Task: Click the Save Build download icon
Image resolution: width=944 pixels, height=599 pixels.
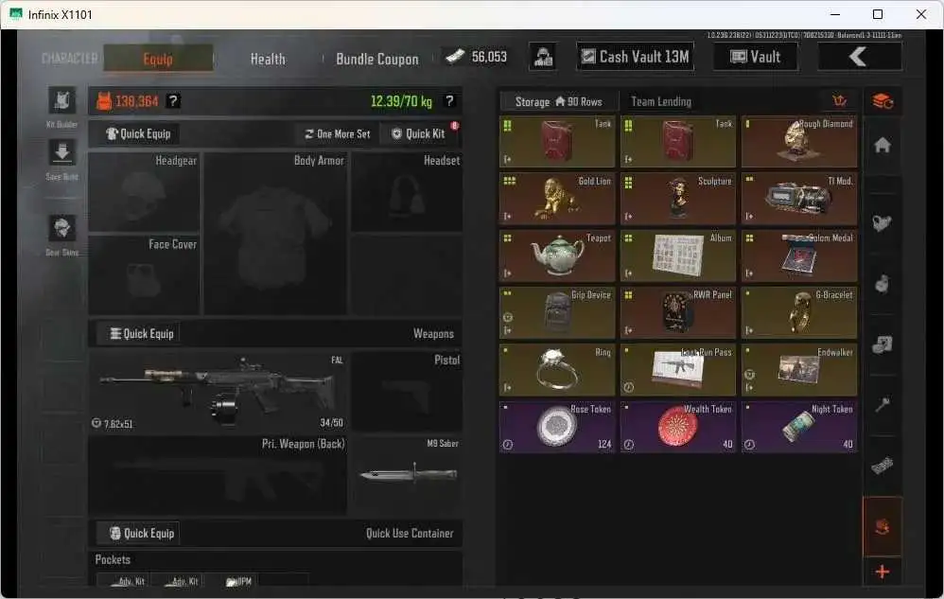Action: (62, 153)
